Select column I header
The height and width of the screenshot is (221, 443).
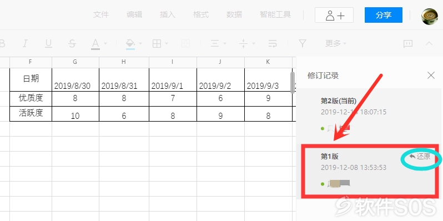(x=173, y=62)
